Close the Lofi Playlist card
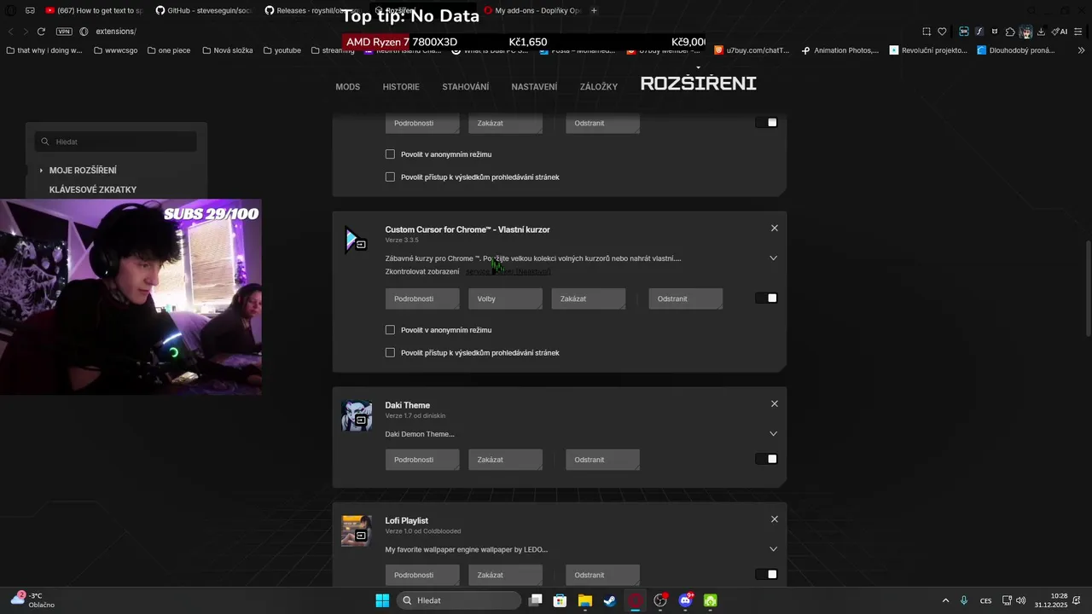The width and height of the screenshot is (1092, 614). point(775,518)
